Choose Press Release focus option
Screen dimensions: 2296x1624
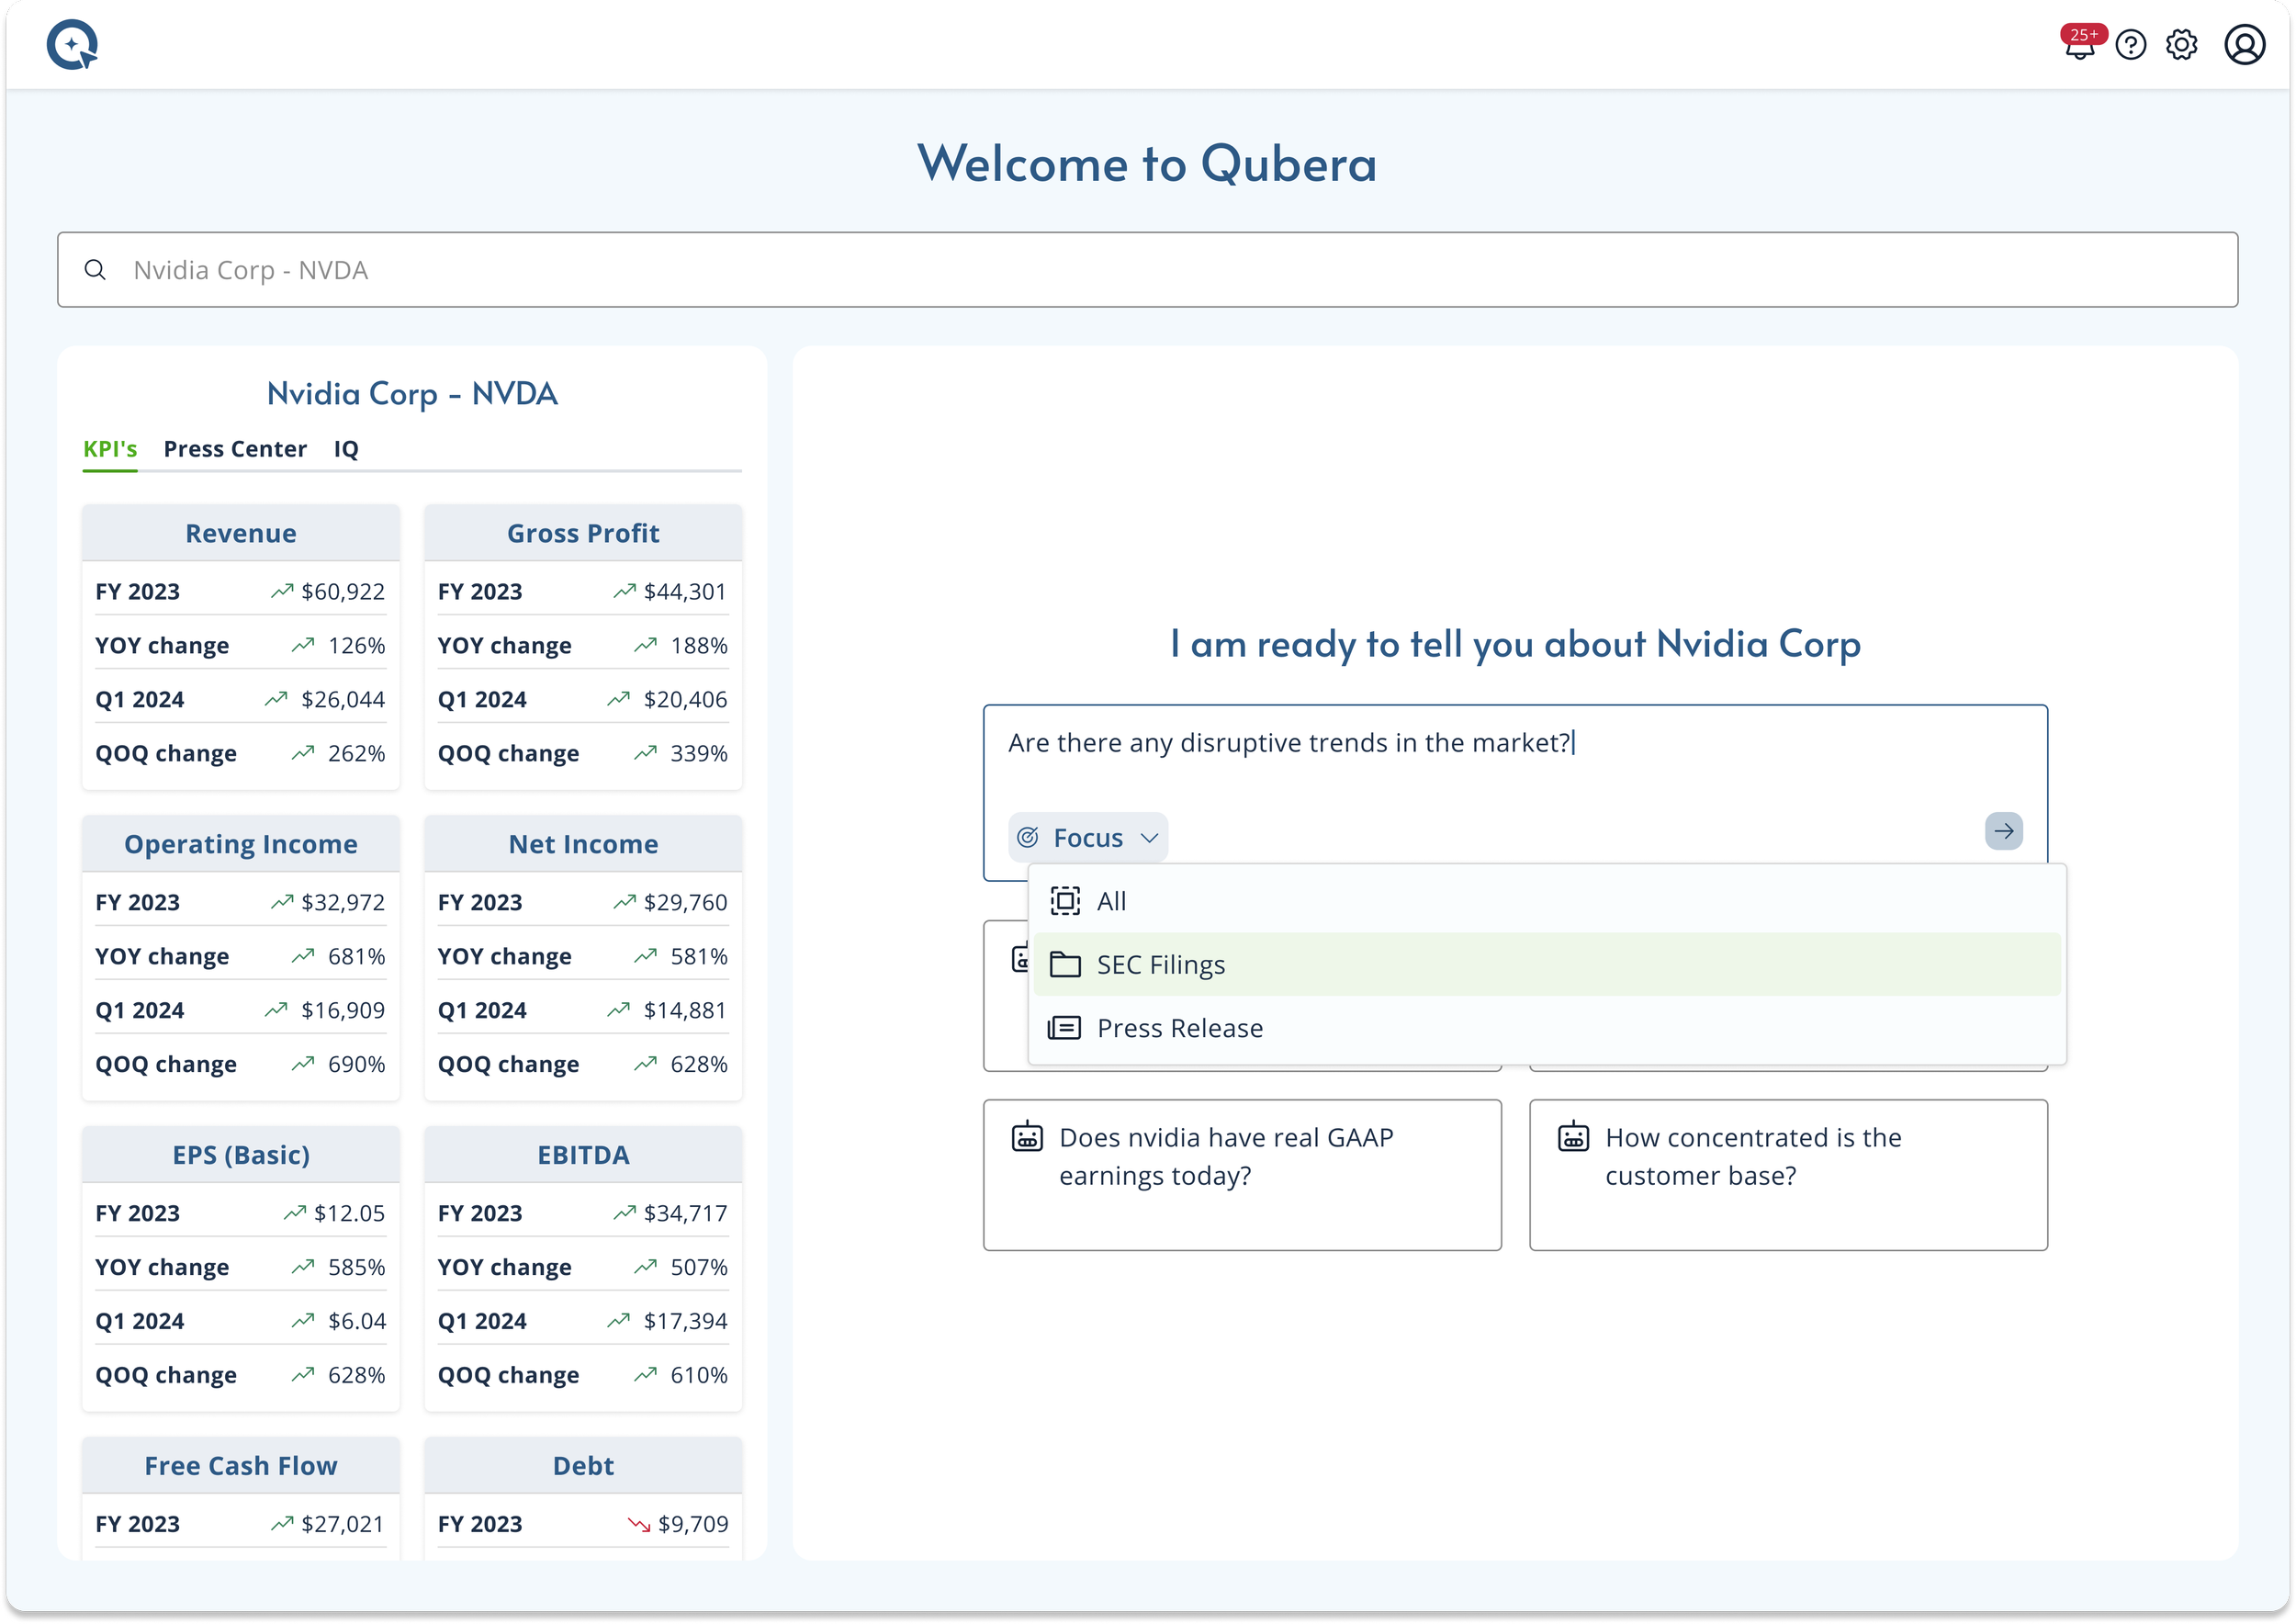(x=1179, y=1028)
